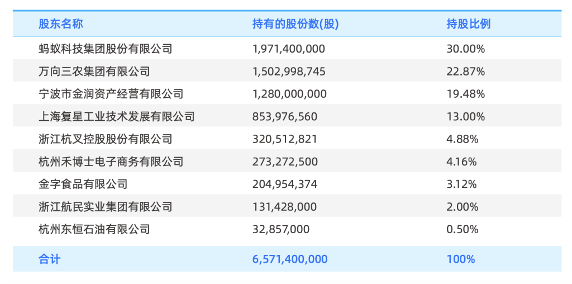Select 杭州禾博士电子商务有限公司 name cell

(x=111, y=162)
